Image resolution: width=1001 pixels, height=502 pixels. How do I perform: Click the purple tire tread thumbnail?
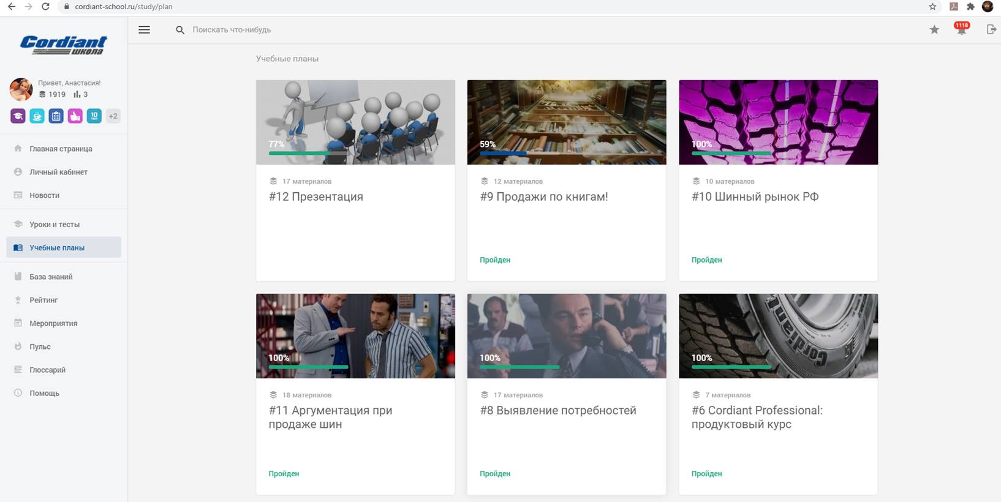pyautogui.click(x=778, y=116)
